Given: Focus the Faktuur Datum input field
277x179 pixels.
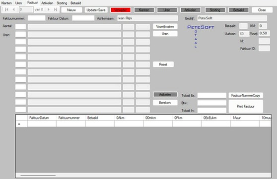Looking at the screenshot, I should (x=83, y=18).
